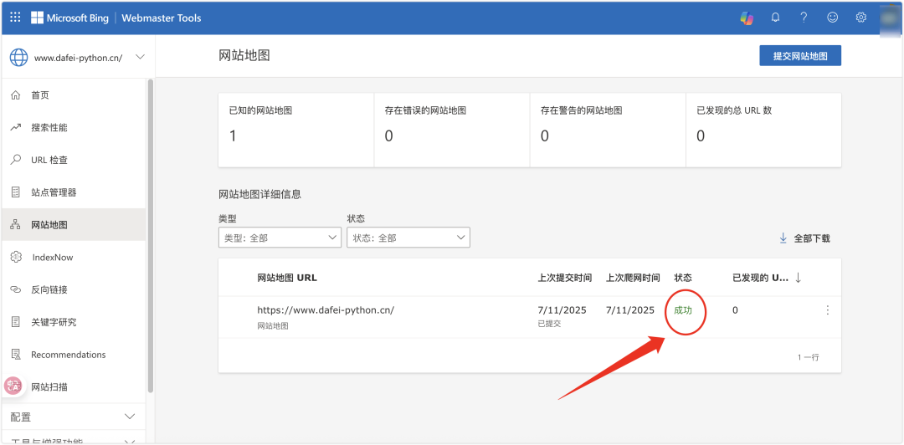The width and height of the screenshot is (904, 445).
Task: Open the sitemap row more options menu
Action: 827,310
